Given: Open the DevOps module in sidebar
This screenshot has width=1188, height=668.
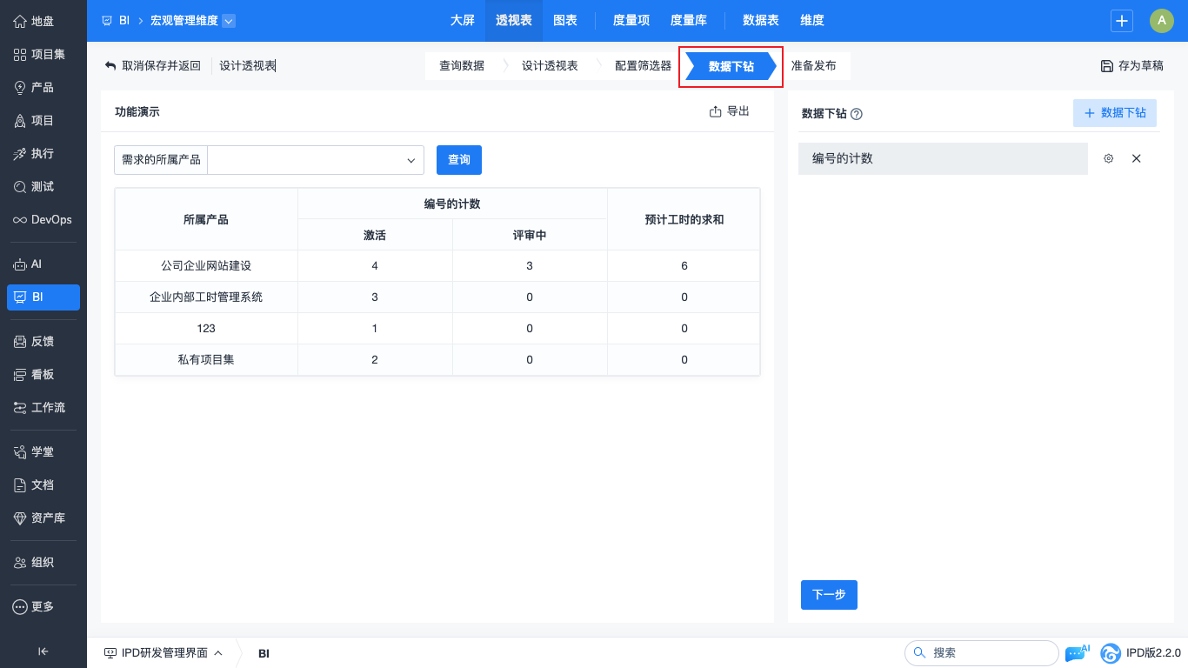Looking at the screenshot, I should 43,220.
